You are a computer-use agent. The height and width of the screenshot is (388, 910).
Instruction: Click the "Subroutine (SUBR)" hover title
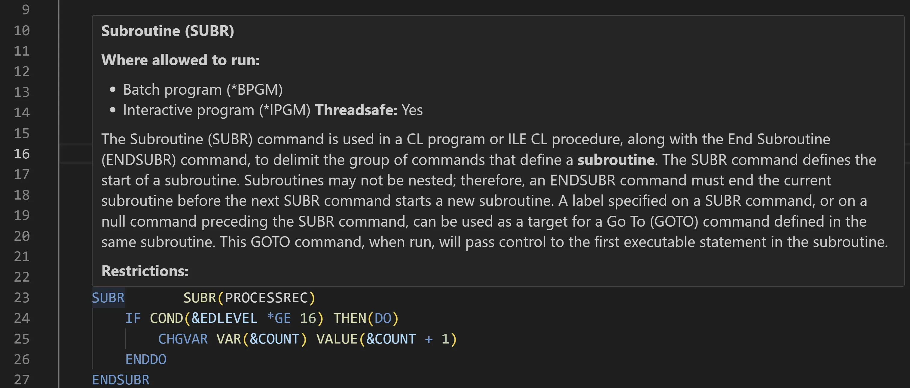(x=167, y=31)
